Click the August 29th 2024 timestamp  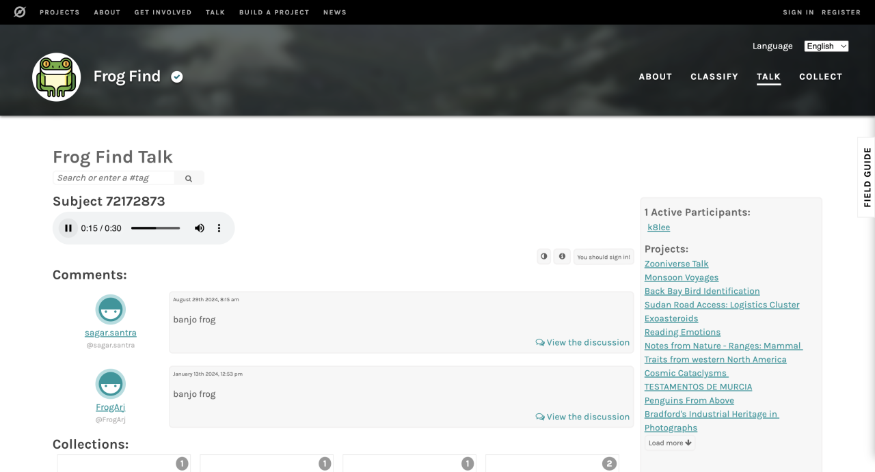coord(206,300)
